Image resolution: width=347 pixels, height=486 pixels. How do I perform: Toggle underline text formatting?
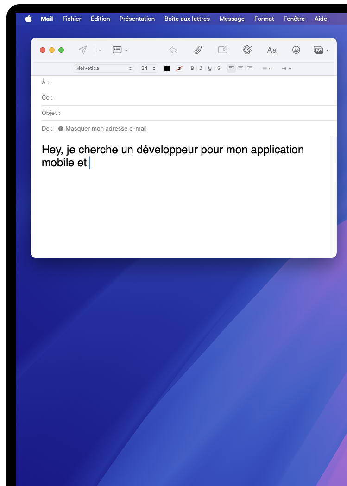[210, 69]
